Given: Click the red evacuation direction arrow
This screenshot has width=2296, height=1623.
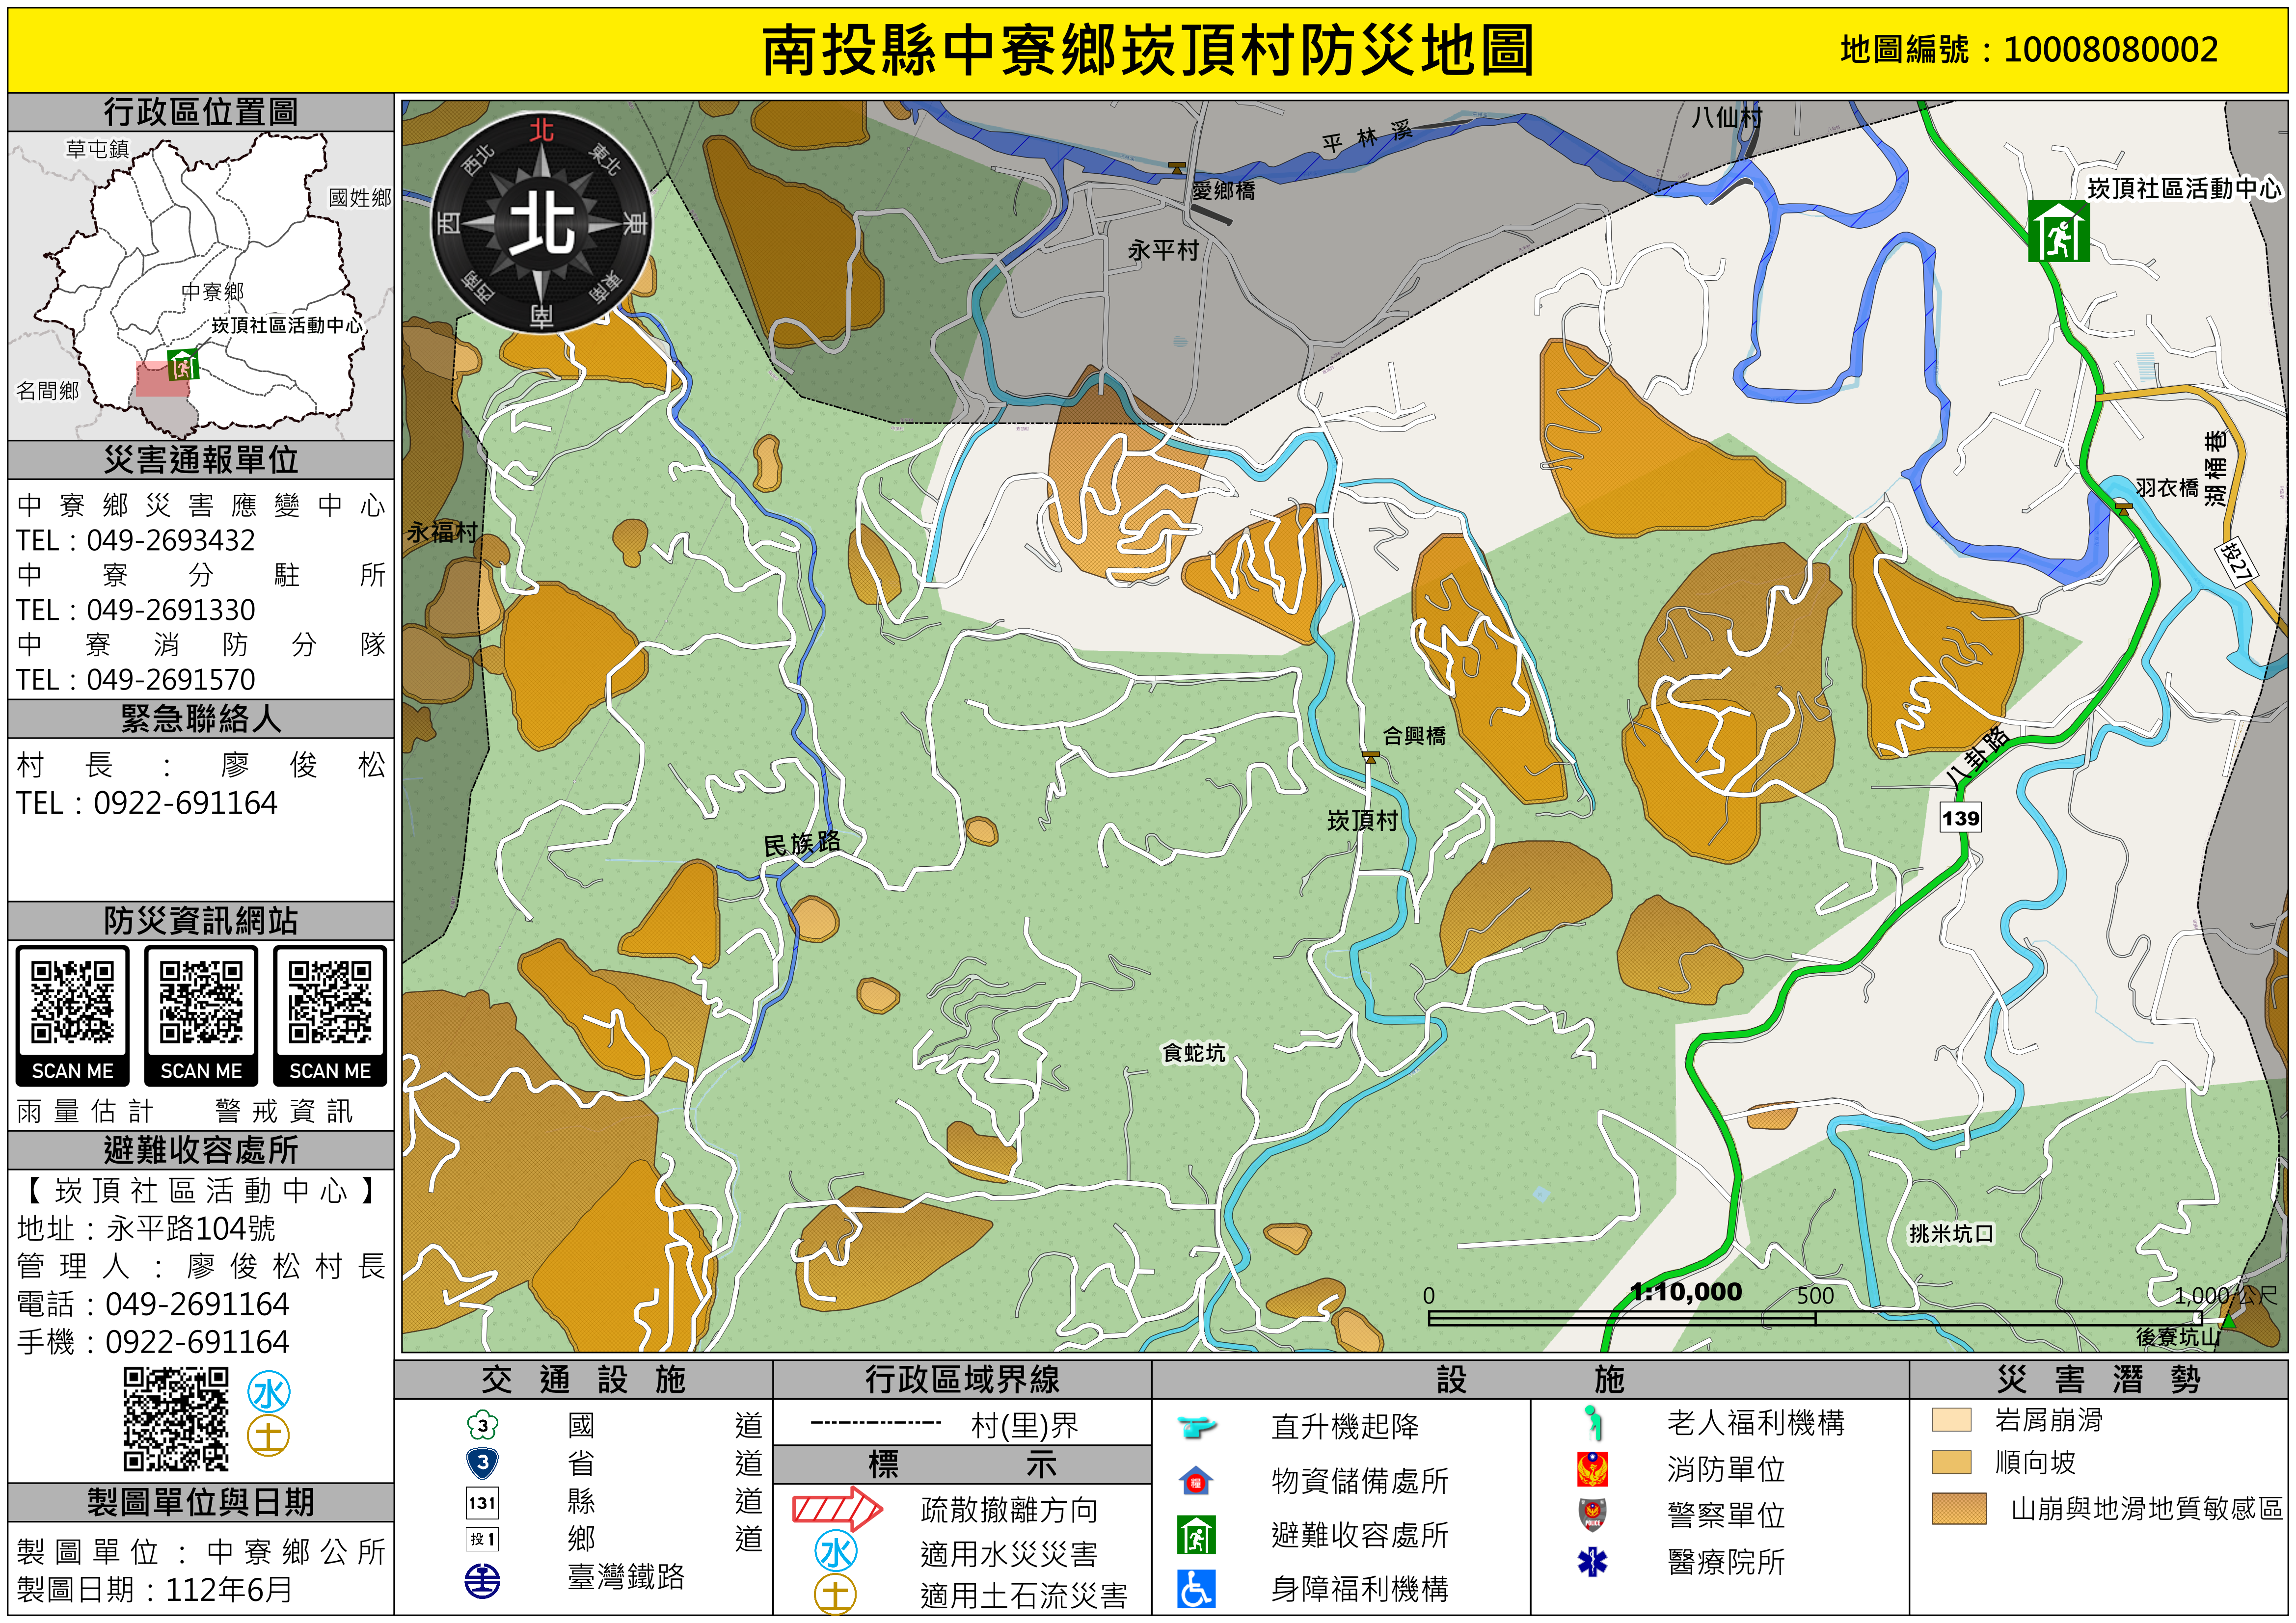Looking at the screenshot, I should coord(836,1509).
